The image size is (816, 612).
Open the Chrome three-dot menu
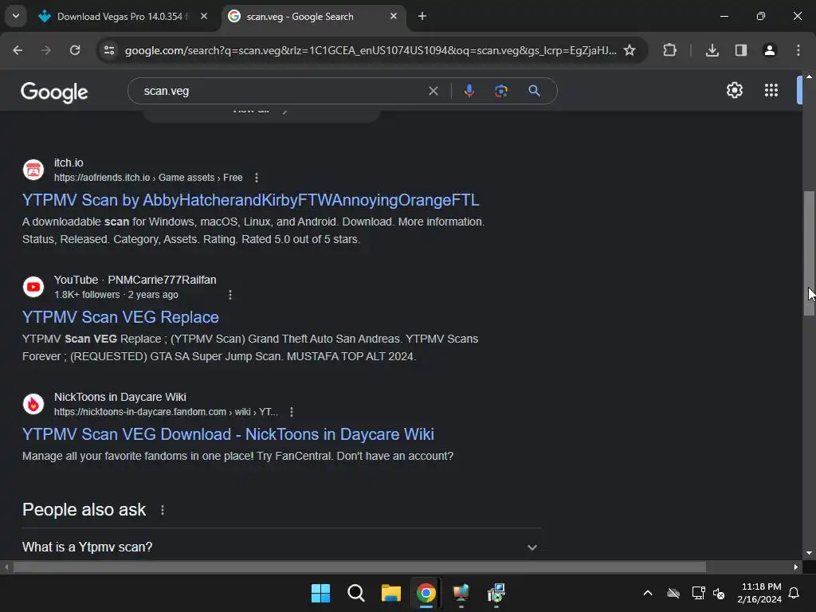pos(798,50)
